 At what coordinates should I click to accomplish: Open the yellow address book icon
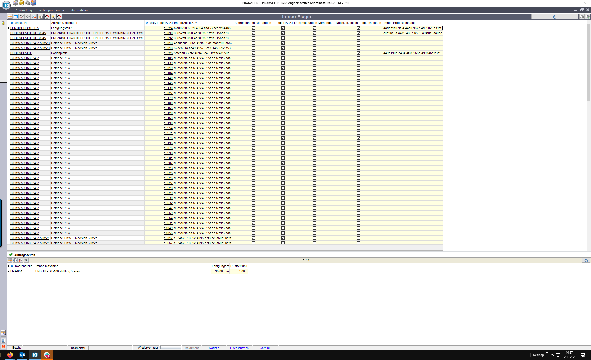tap(21, 3)
